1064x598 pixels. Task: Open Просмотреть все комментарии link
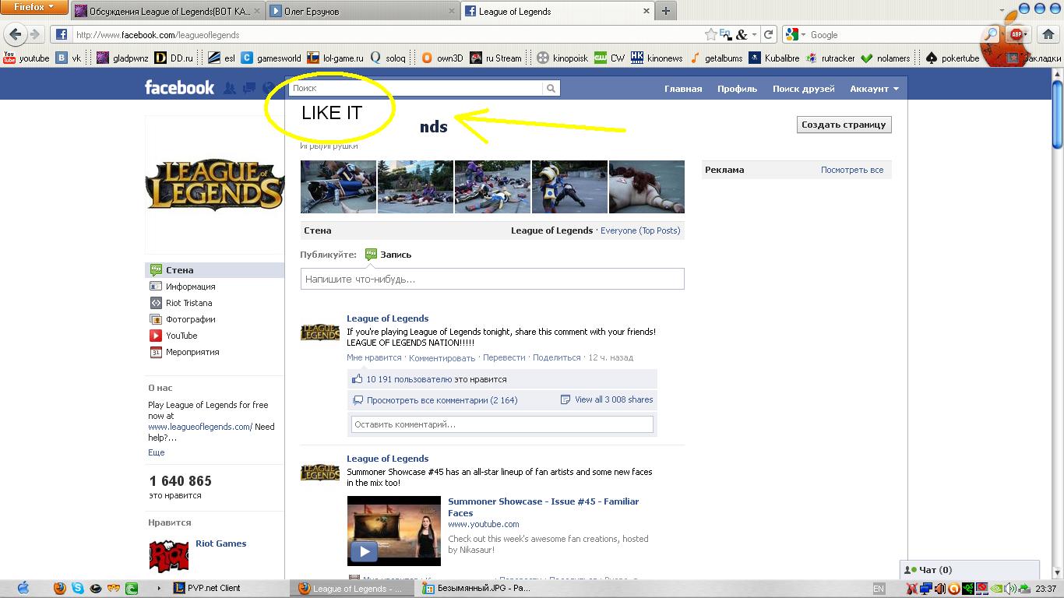pyautogui.click(x=441, y=400)
